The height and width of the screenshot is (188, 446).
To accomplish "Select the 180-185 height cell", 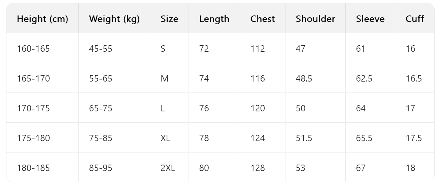I will (x=33, y=168).
